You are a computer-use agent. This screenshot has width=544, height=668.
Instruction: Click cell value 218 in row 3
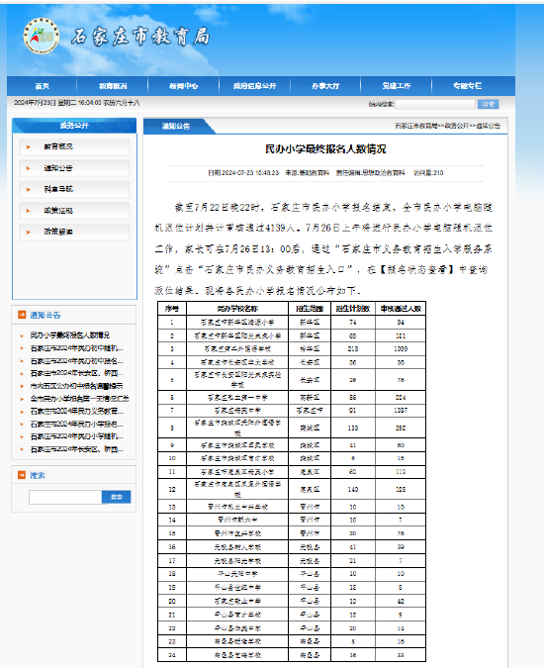coord(353,349)
